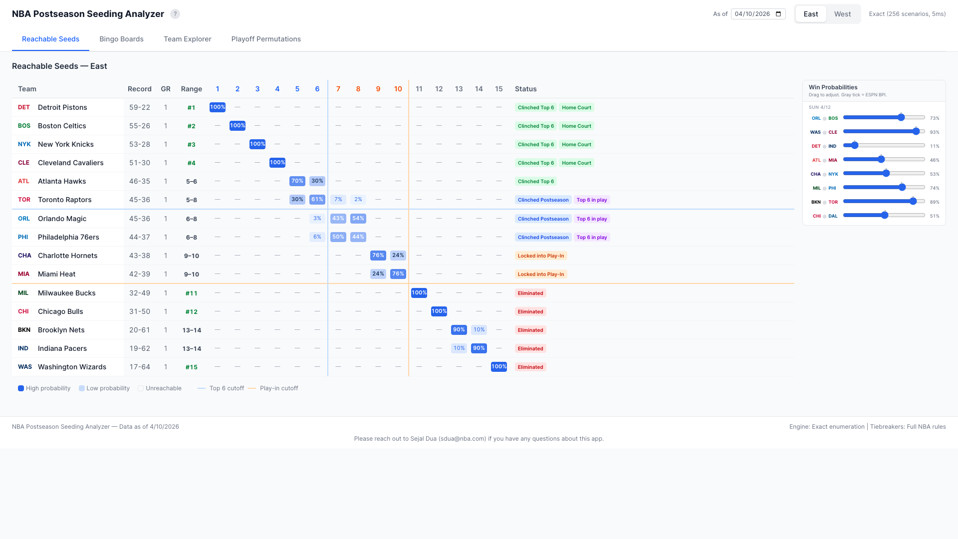The height and width of the screenshot is (539, 958).
Task: Click the As of date input field
Action: click(x=752, y=14)
